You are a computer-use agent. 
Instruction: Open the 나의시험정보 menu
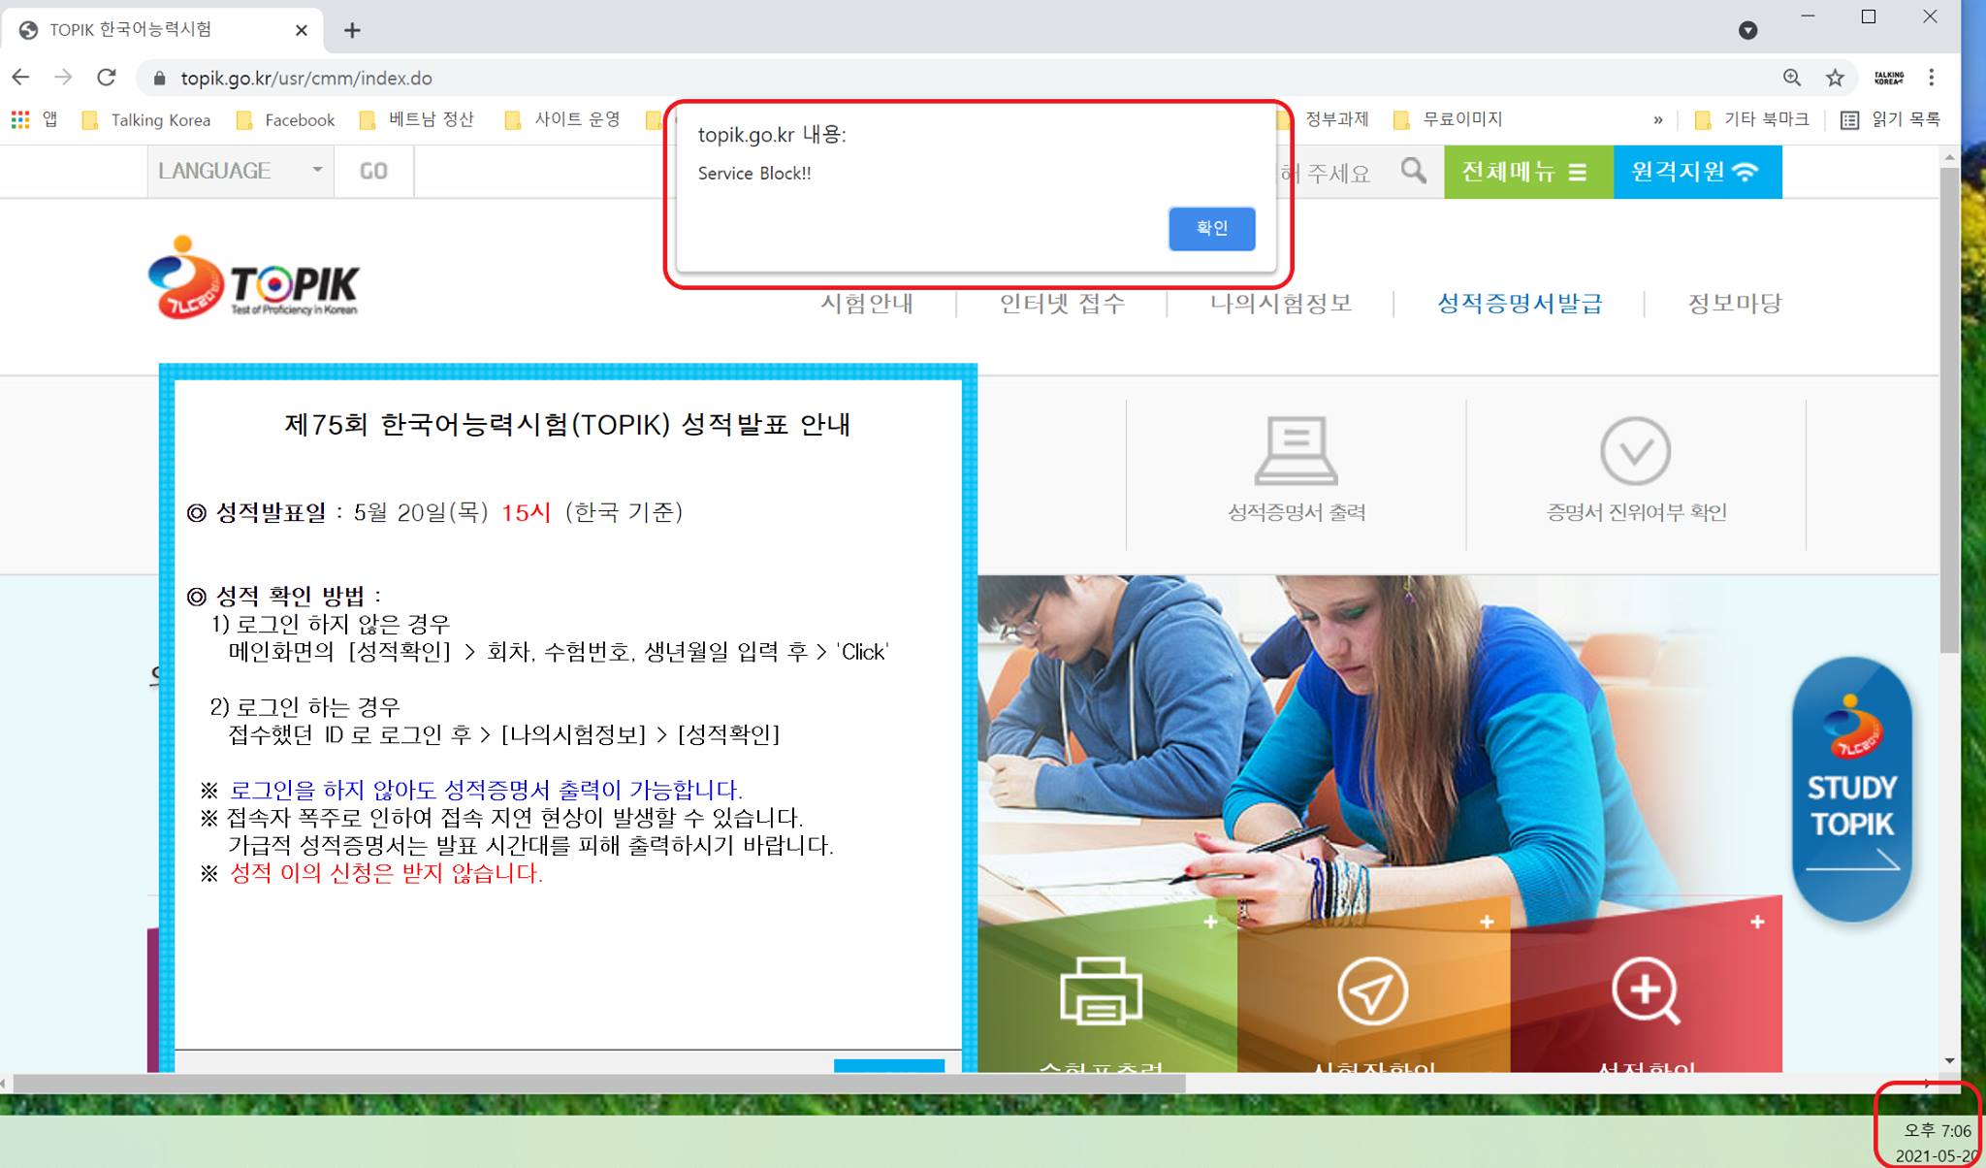[1280, 304]
